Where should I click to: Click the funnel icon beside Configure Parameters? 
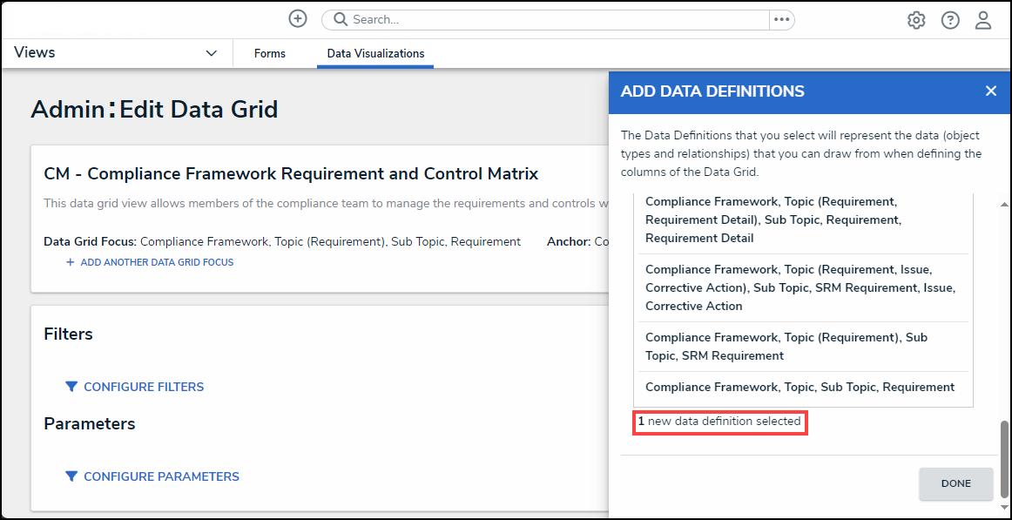pos(71,476)
